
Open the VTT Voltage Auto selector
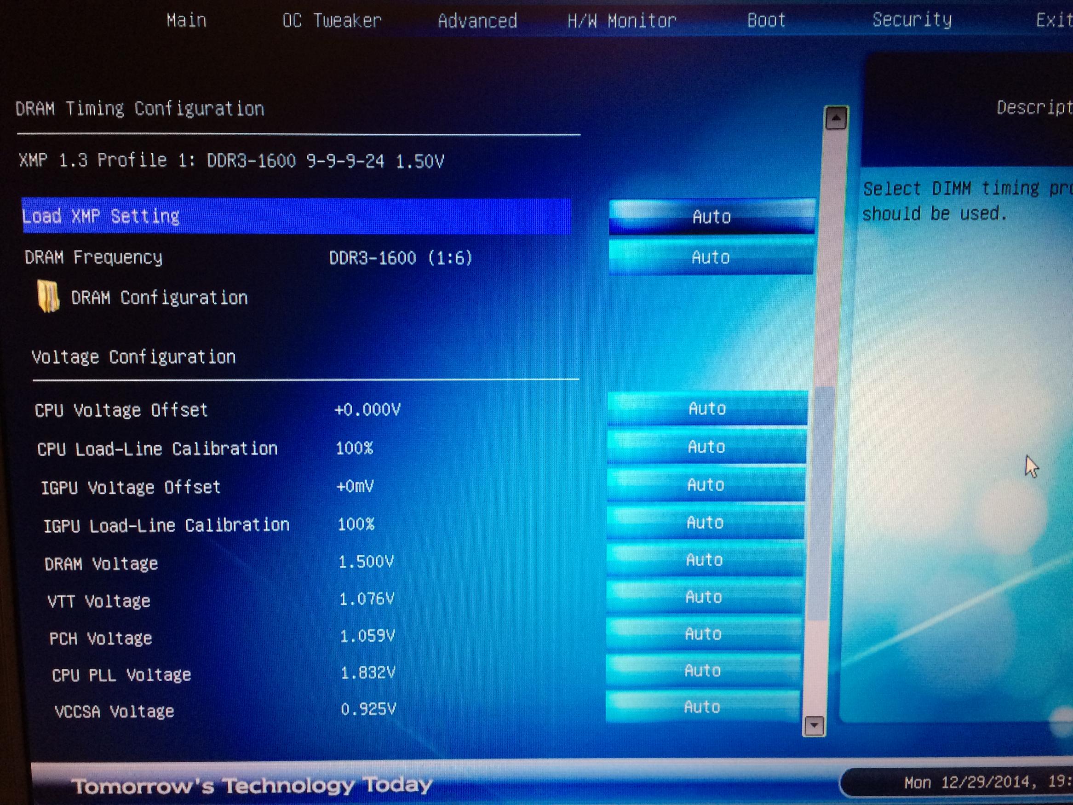[704, 597]
